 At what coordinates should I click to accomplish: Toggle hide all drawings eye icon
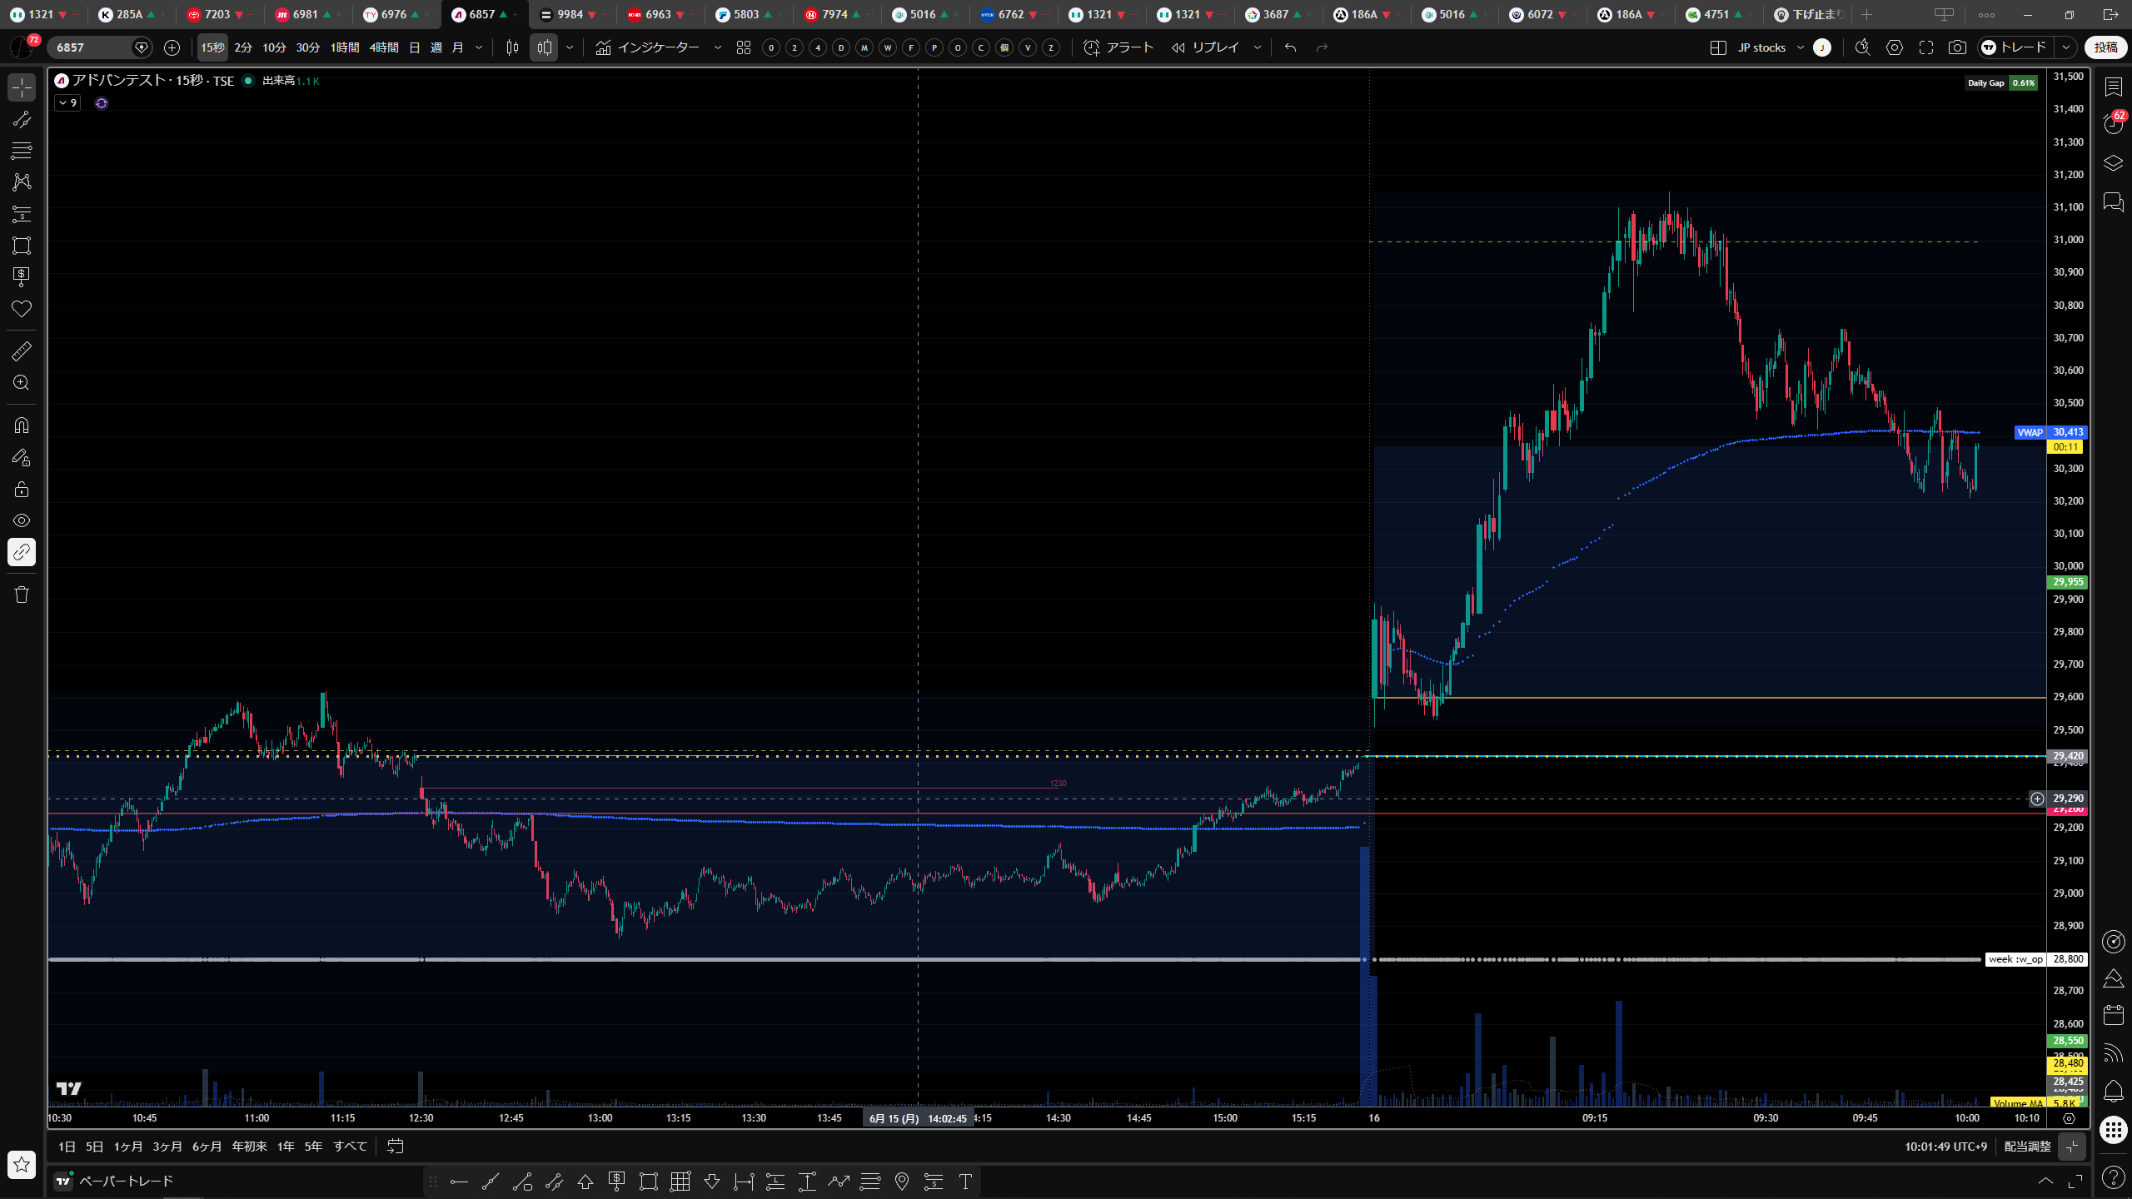click(22, 520)
